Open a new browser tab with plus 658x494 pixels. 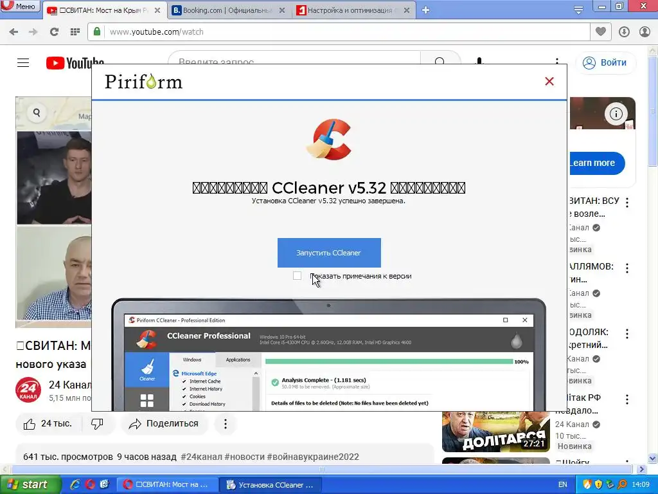(x=425, y=10)
